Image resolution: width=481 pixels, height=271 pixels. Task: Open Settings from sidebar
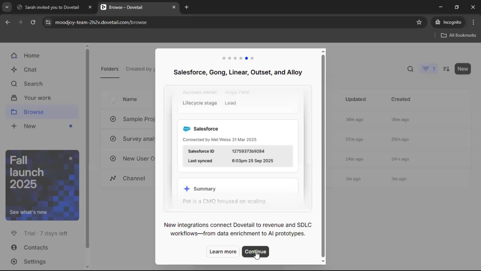tap(35, 261)
